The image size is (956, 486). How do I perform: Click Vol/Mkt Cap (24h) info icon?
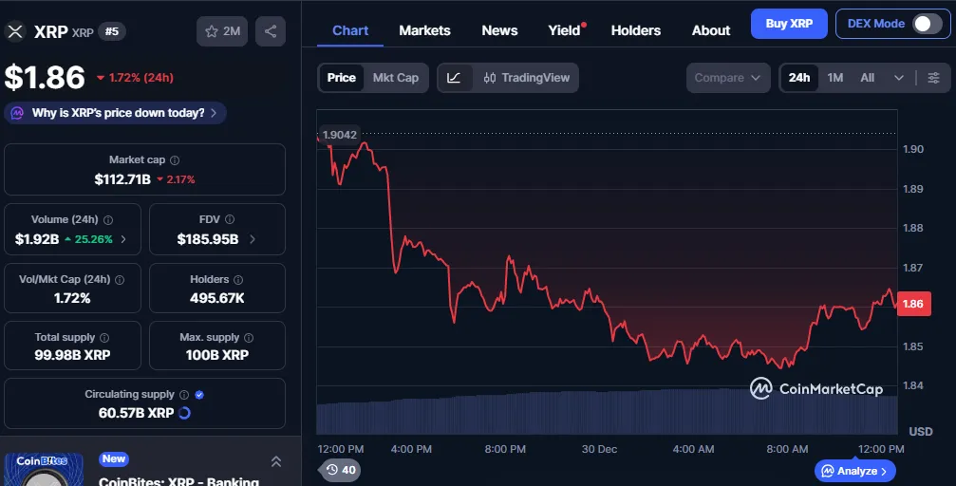[x=121, y=279]
